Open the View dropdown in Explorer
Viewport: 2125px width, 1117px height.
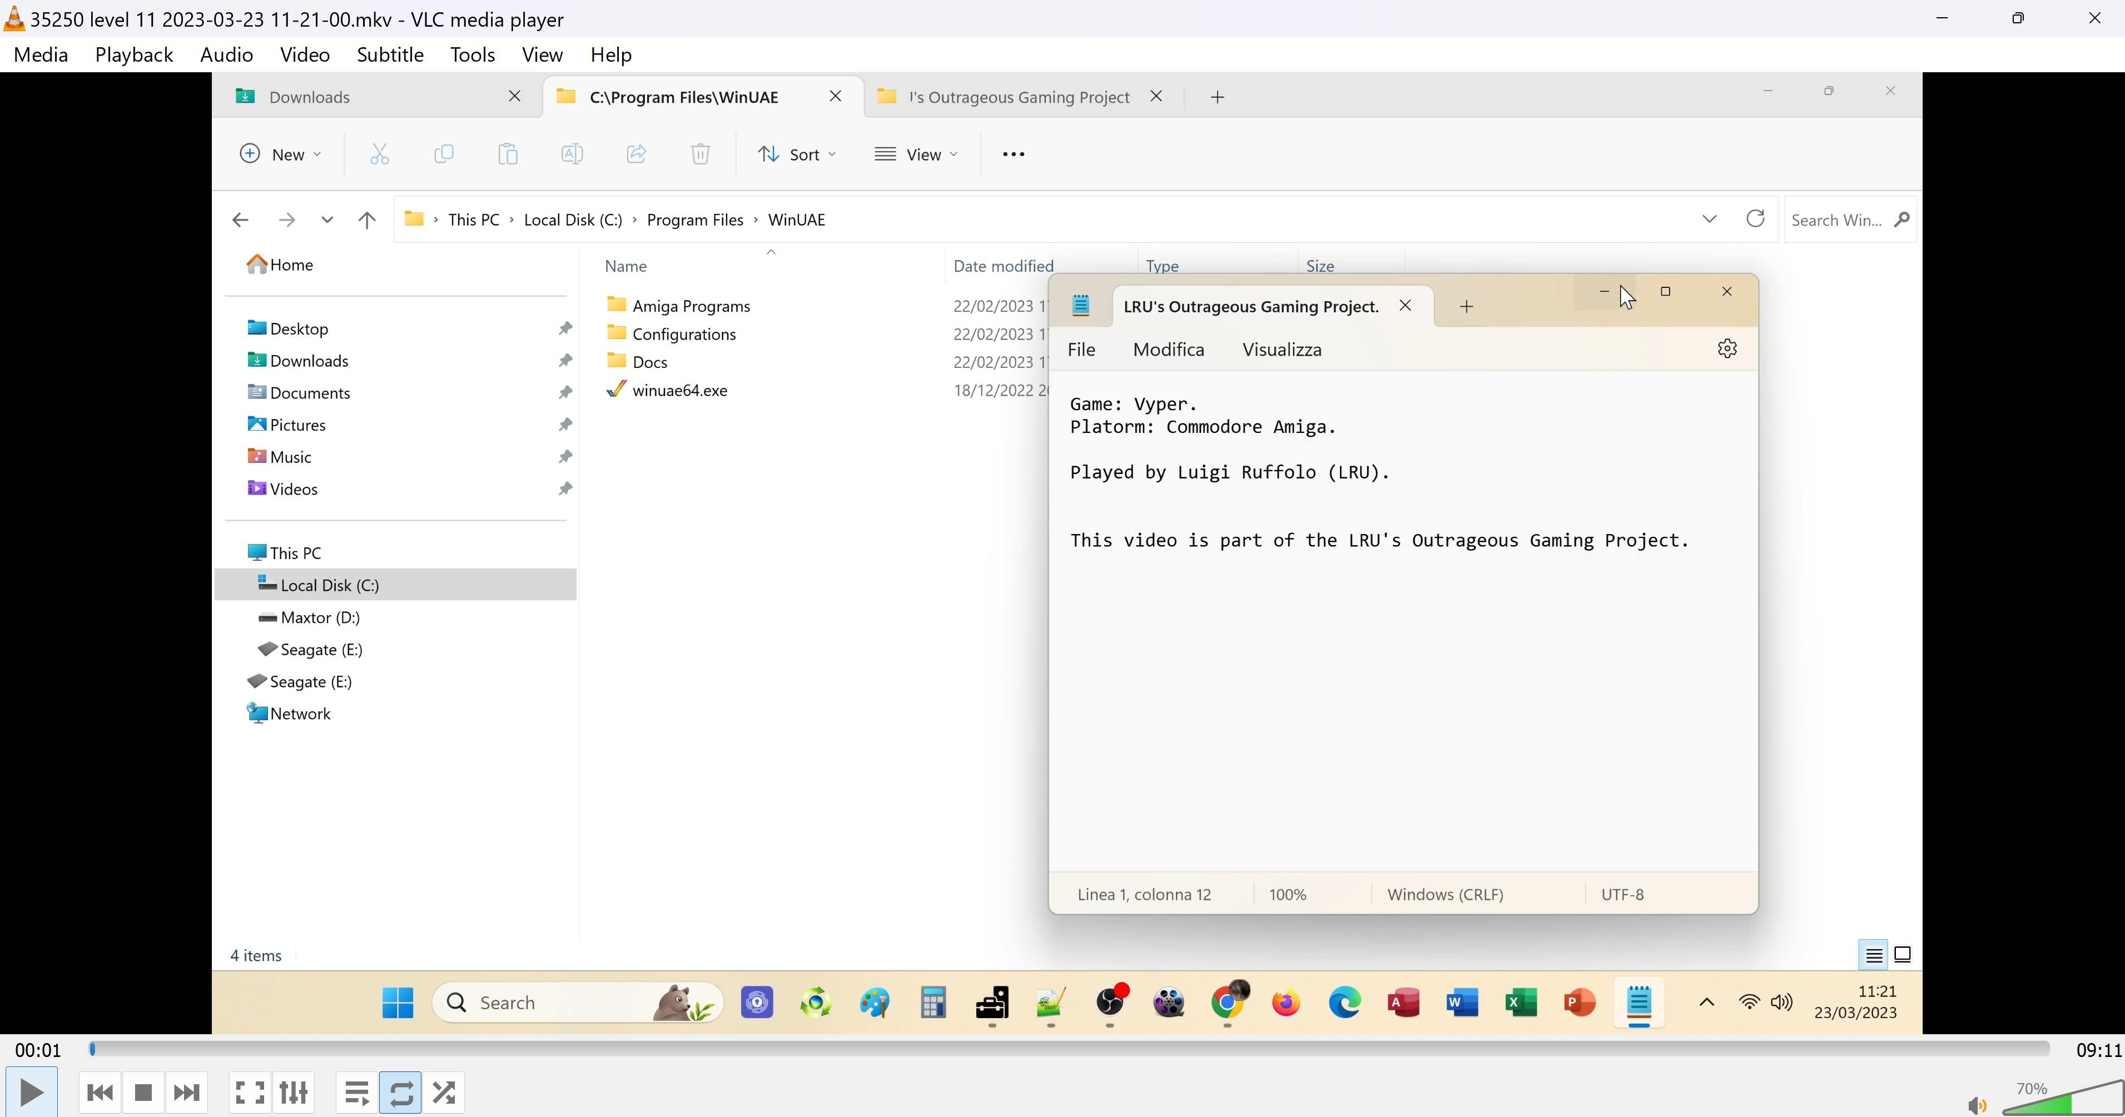click(x=916, y=154)
